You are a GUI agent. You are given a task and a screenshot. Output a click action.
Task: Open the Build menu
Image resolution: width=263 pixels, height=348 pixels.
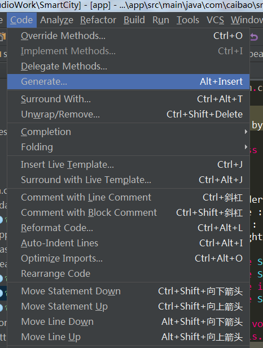(x=134, y=20)
